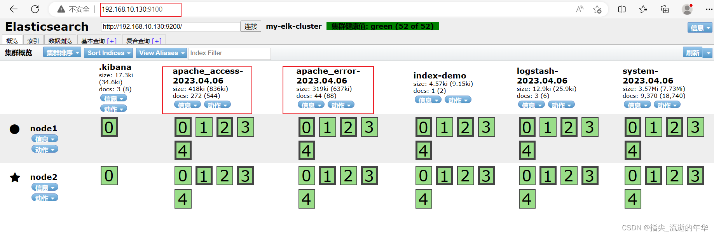Switch to the 复合查询 tab
This screenshot has width=714, height=235.
click(138, 41)
